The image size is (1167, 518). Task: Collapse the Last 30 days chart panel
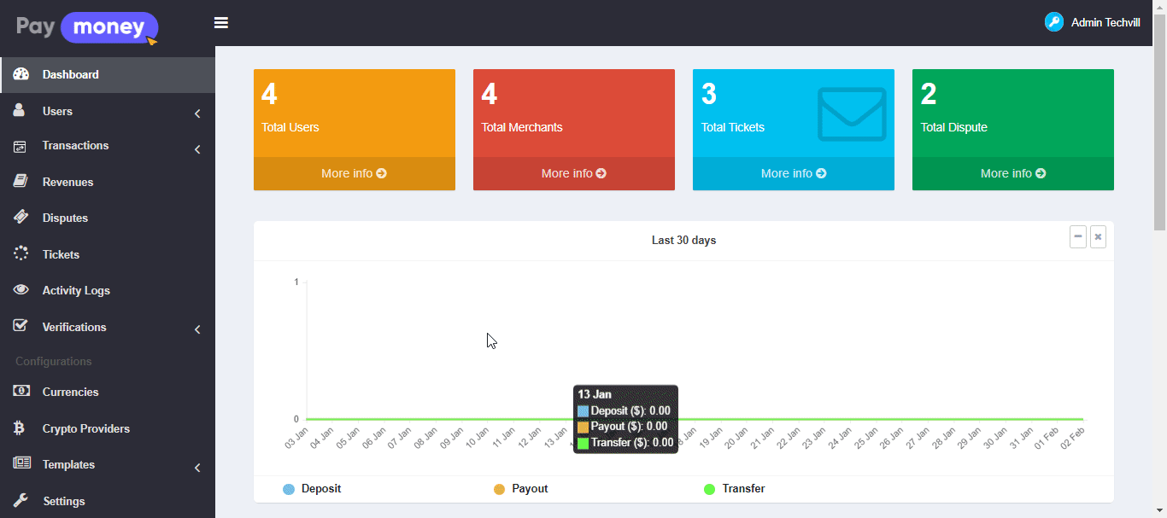click(x=1078, y=236)
